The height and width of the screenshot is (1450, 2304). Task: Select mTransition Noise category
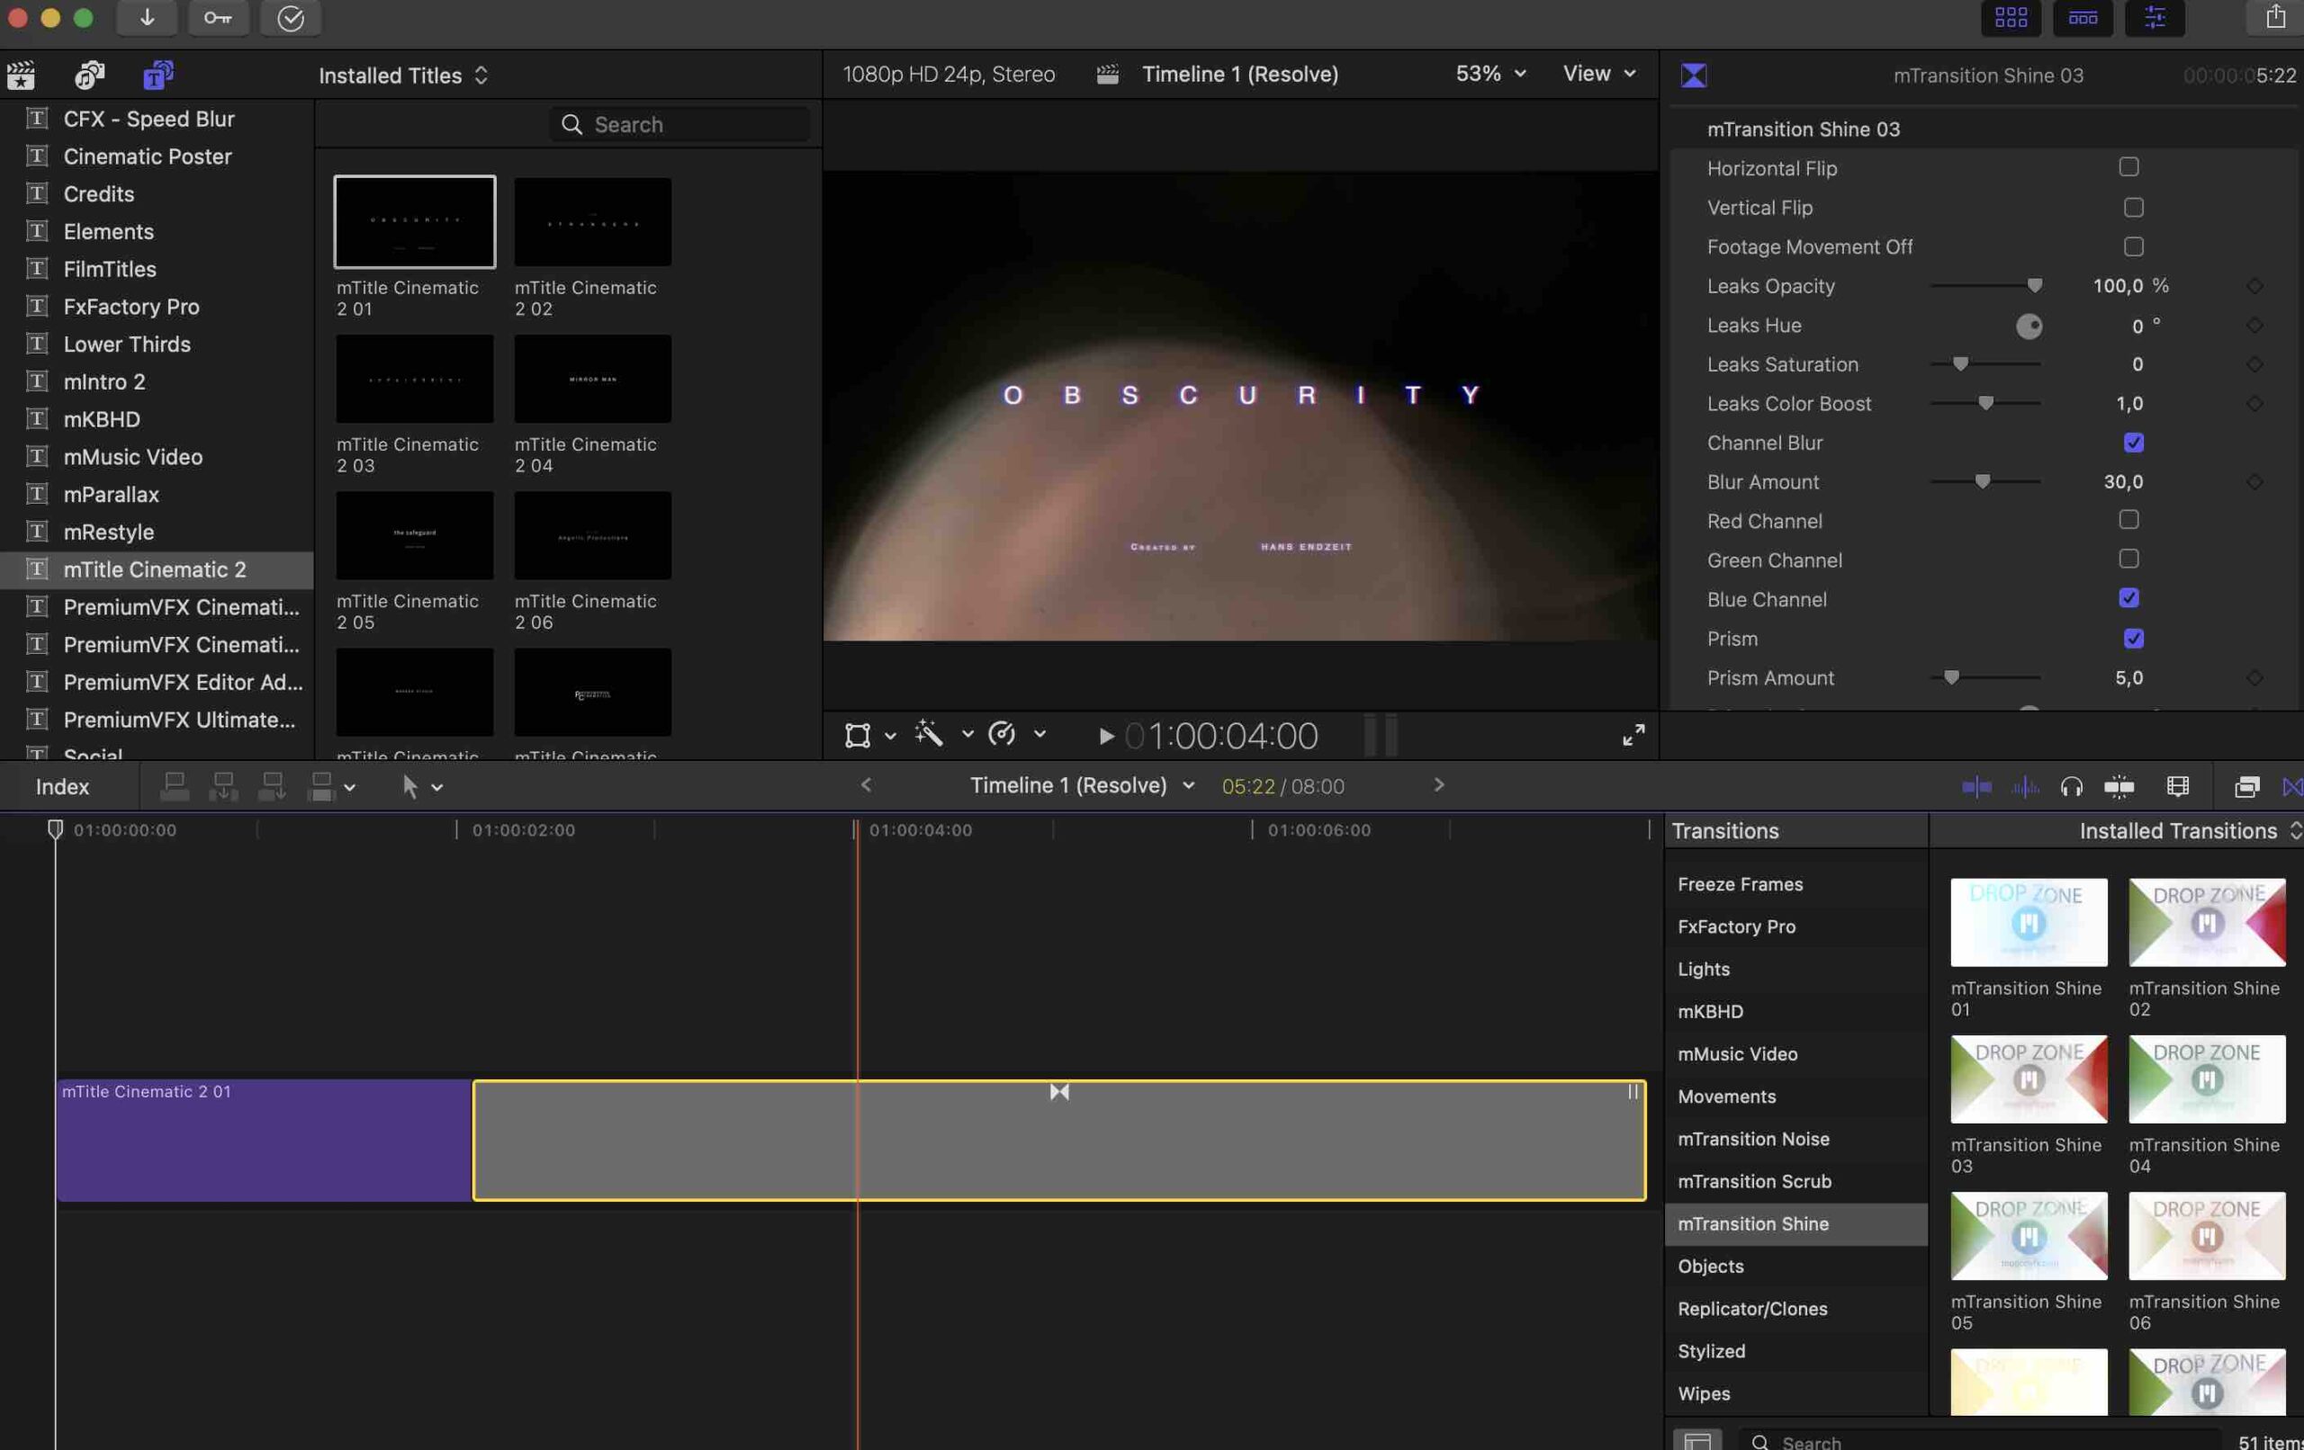pos(1753,1138)
